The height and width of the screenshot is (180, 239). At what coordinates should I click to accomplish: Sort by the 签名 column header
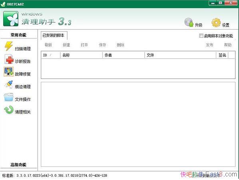click(x=222, y=55)
